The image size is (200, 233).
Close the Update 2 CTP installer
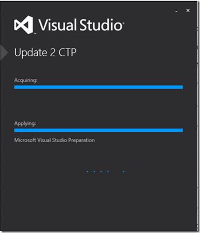pyautogui.click(x=188, y=11)
